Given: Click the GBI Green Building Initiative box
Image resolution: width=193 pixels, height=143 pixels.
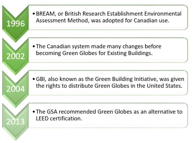Looking at the screenshot, I should coord(108,83).
